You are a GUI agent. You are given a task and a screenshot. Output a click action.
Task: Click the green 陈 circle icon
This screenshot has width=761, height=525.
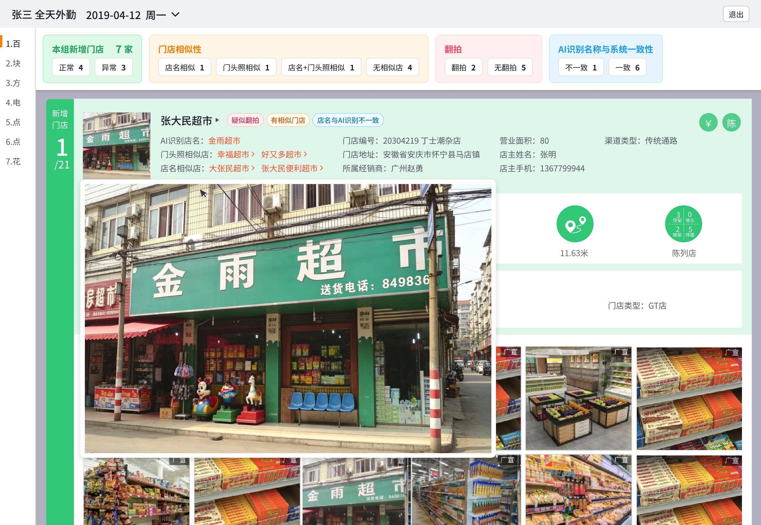(731, 123)
